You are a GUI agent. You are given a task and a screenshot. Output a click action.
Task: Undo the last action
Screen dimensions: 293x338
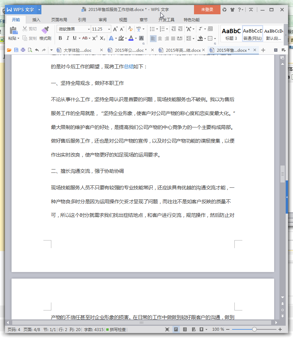[37, 50]
